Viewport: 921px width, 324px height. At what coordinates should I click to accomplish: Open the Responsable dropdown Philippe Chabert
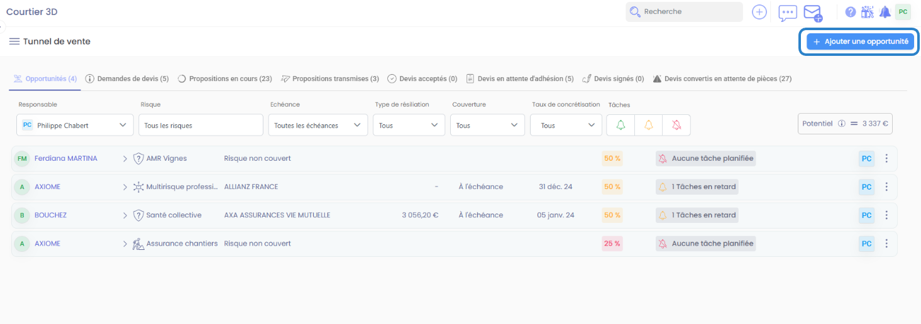[75, 125]
